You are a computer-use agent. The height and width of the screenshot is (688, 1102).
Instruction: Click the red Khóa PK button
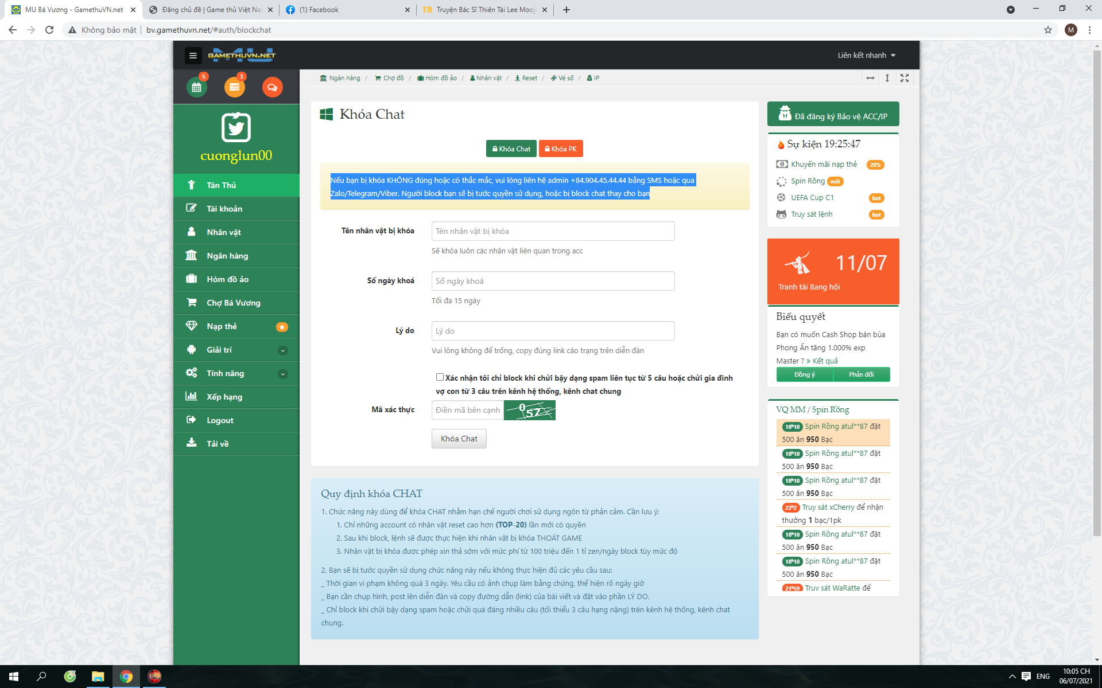[561, 148]
